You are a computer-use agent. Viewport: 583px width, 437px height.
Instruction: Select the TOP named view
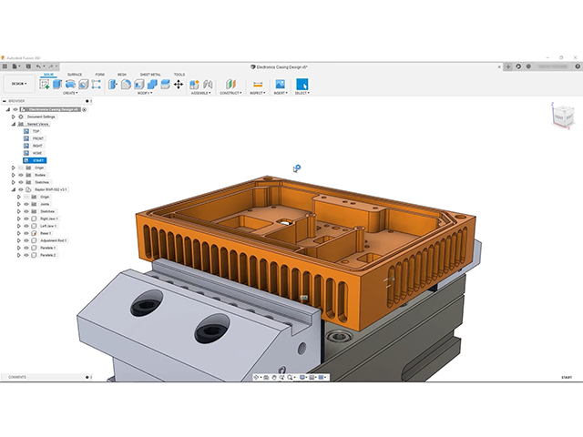tap(36, 131)
